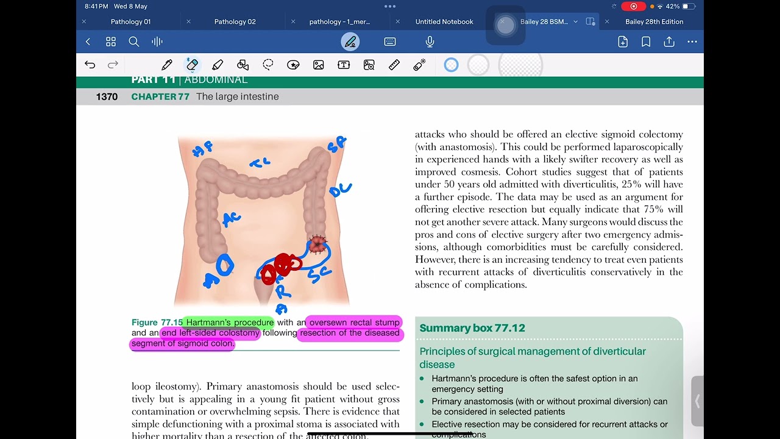Close the pathology - 1_mer... tab
Viewport: 780px width, 439px height.
293,21
